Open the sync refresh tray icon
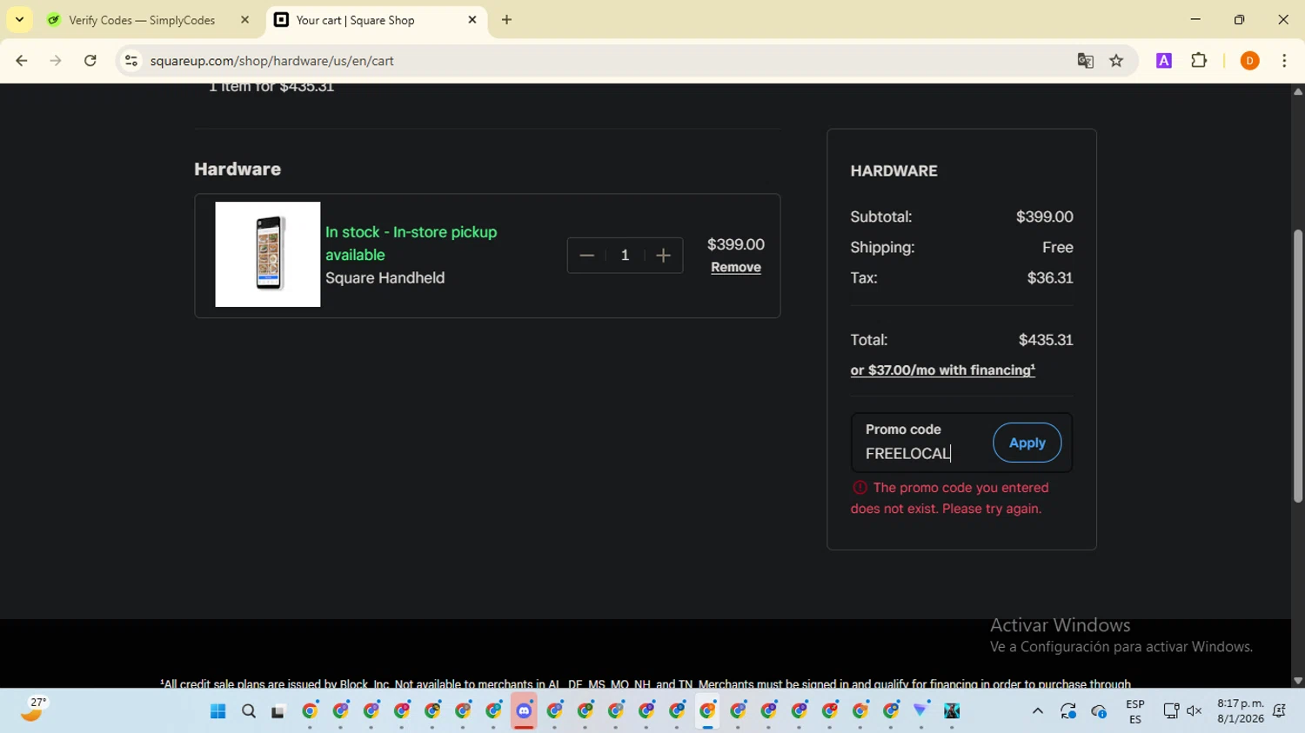1305x733 pixels. pyautogui.click(x=1068, y=711)
